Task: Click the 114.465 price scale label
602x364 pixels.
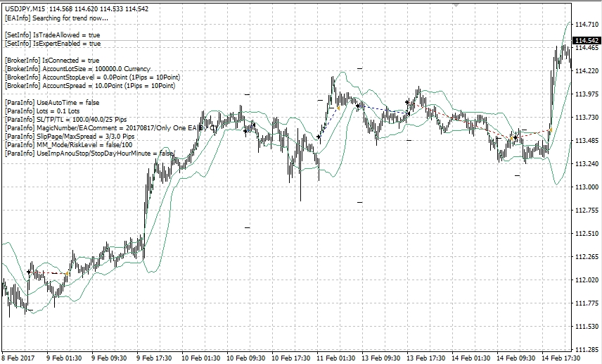Action: [587, 48]
